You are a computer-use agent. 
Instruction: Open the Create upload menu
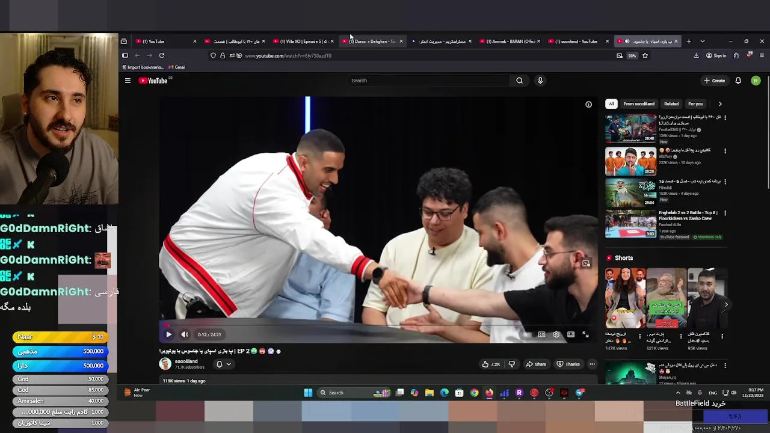point(715,81)
